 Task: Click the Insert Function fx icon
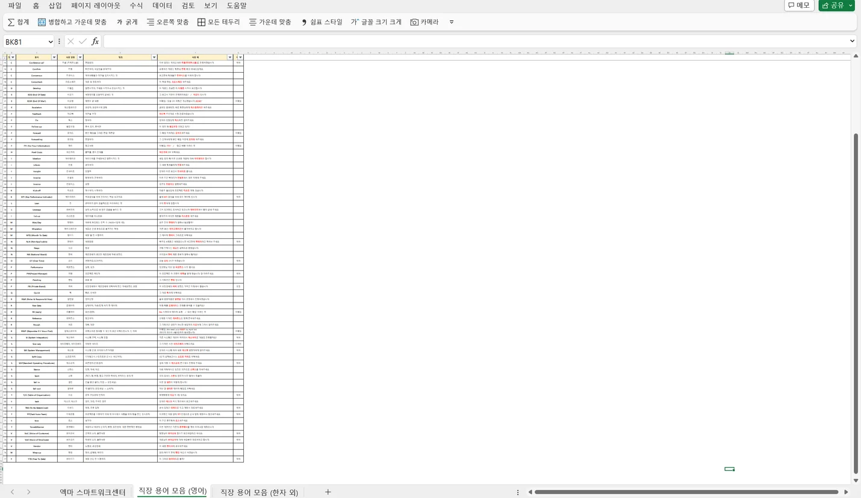95,41
